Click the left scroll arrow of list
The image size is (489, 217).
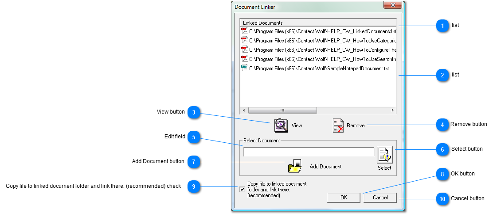click(x=243, y=110)
